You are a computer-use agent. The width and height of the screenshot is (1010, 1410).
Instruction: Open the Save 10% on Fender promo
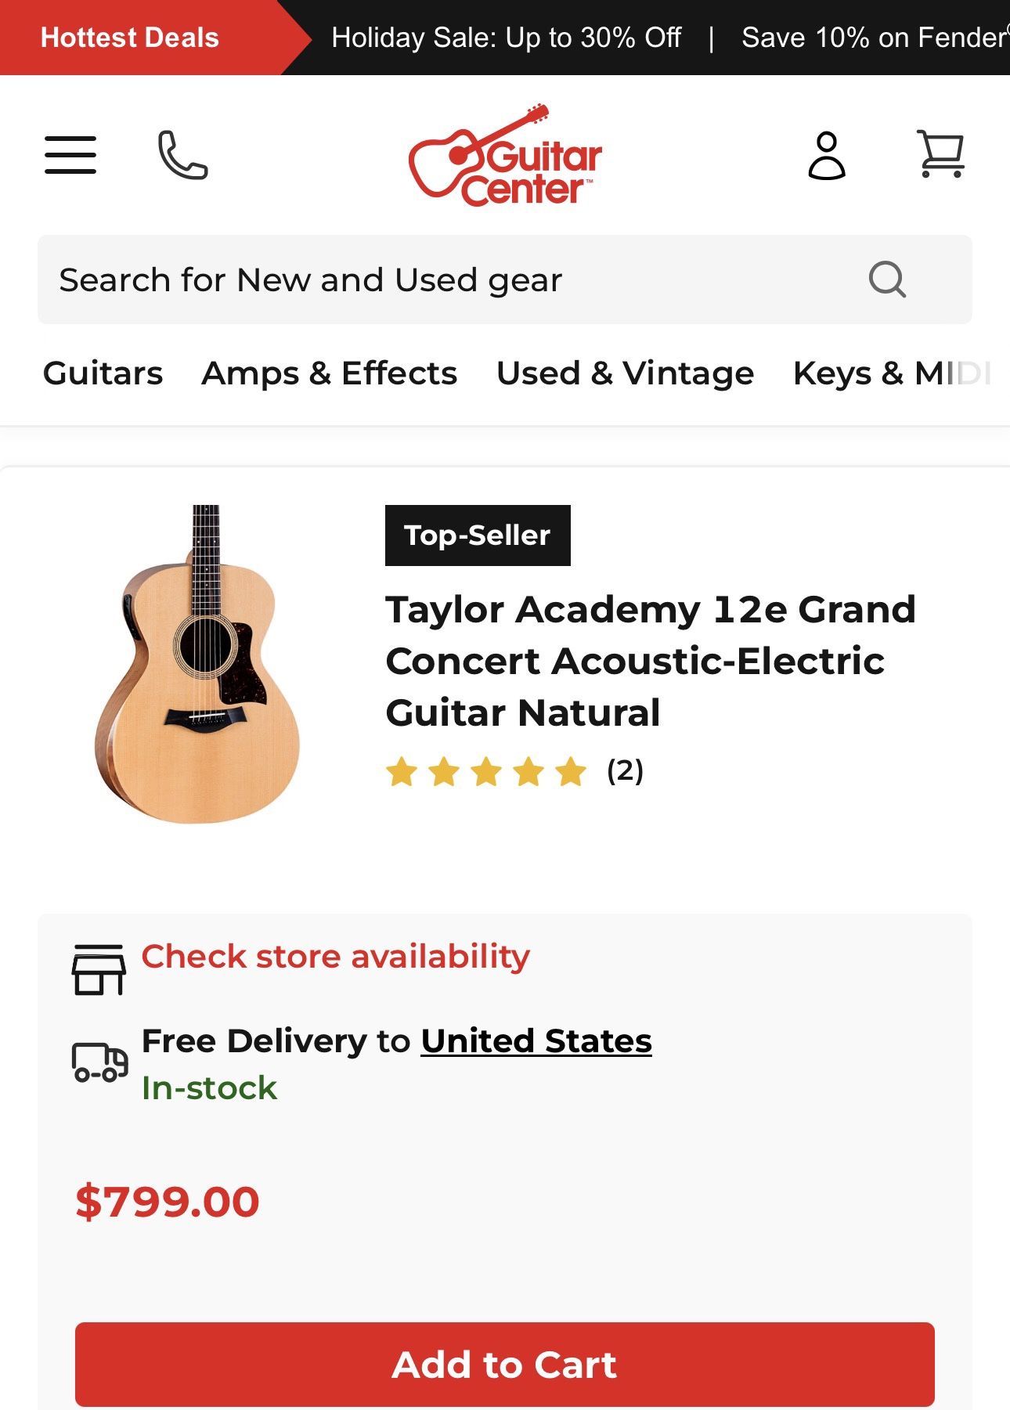[873, 38]
